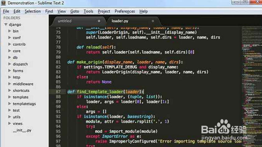Select the template folder label
Image resolution: width=262 pixels, height=147 pixels.
(x=21, y=97)
